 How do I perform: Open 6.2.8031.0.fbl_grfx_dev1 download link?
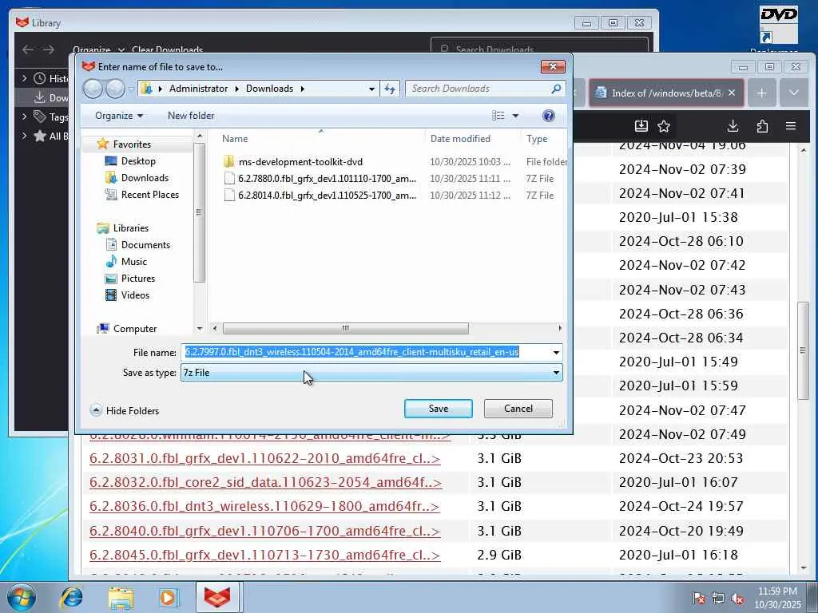(x=265, y=459)
